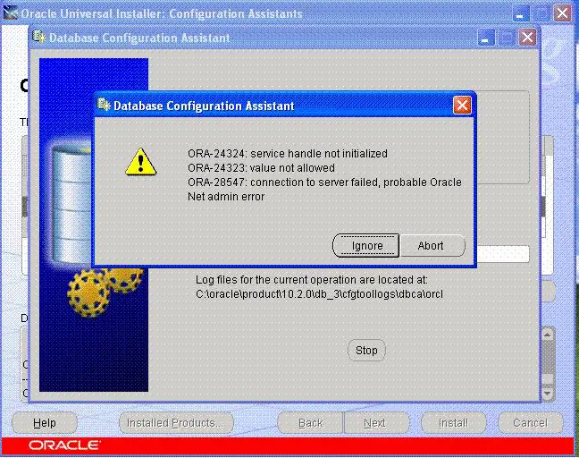Stop the current database creation

pyautogui.click(x=366, y=350)
